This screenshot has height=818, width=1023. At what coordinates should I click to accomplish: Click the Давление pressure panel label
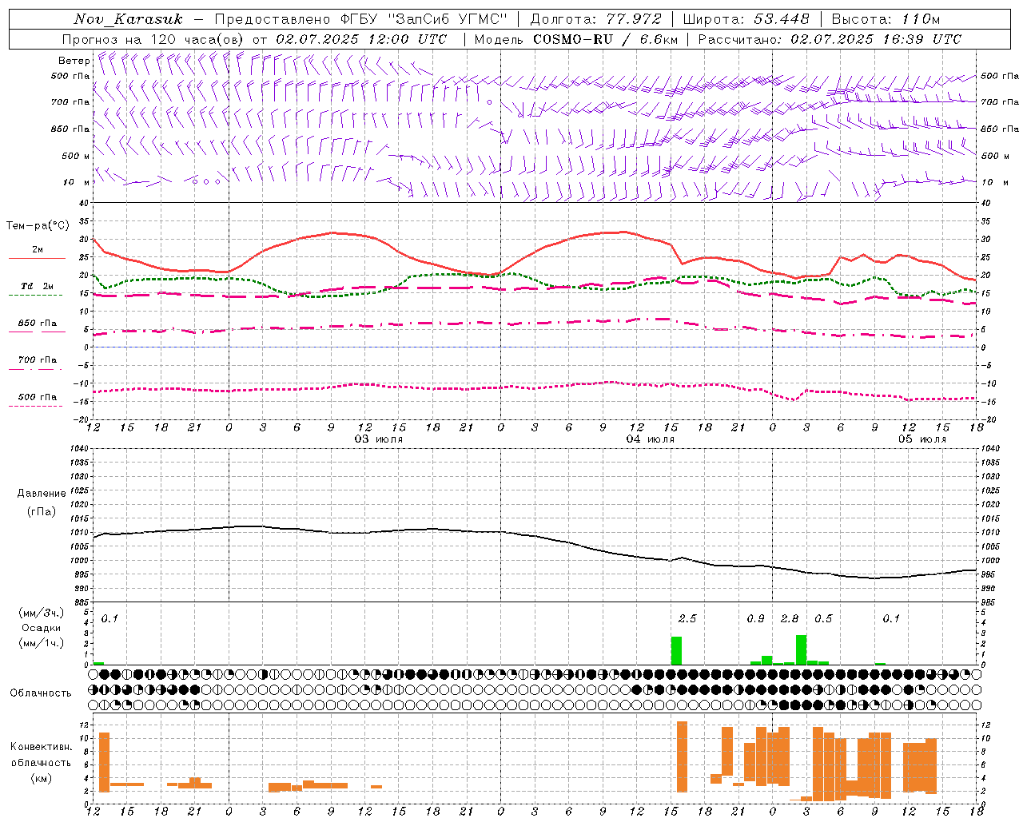[42, 494]
